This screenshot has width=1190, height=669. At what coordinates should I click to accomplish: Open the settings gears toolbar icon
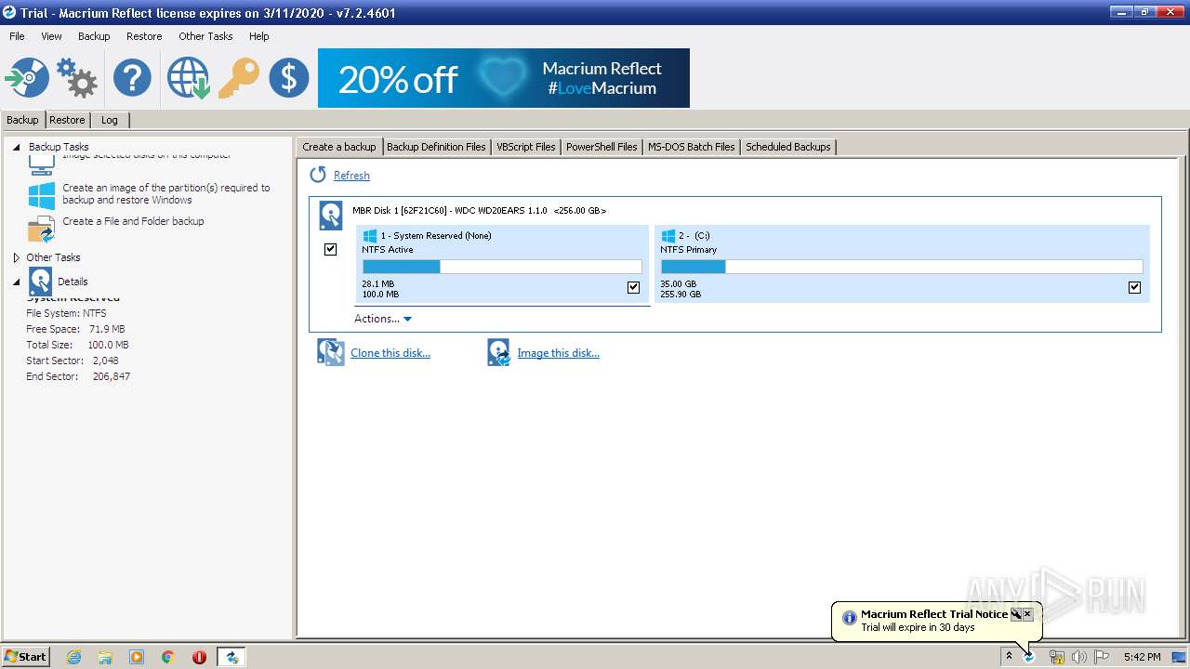tap(77, 78)
